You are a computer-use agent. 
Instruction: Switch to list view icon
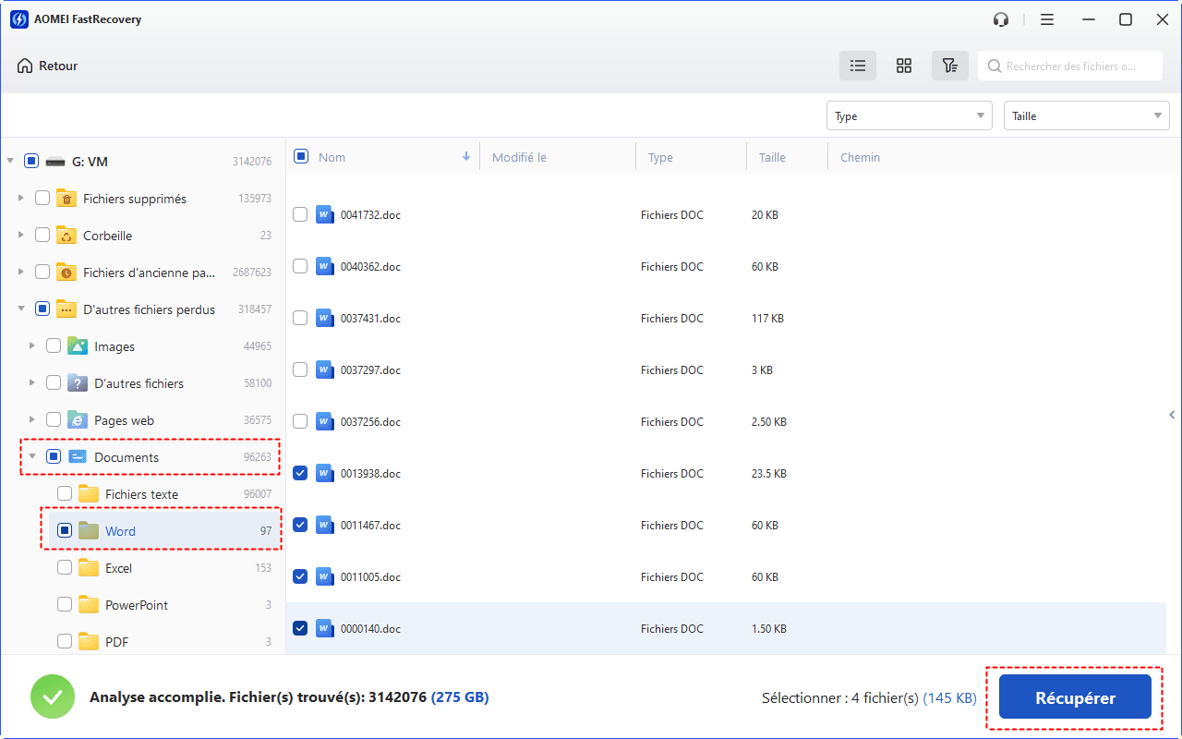[x=858, y=66]
